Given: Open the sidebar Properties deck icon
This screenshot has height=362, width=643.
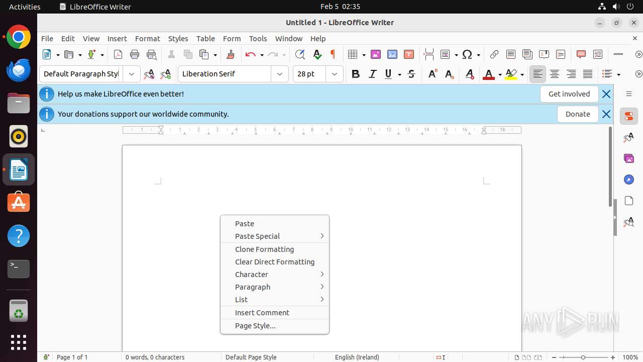Looking at the screenshot, I should [x=628, y=116].
